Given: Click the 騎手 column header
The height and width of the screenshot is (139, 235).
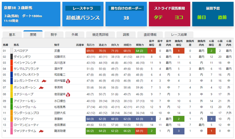Looking at the screenshot, I should pos(57,45).
